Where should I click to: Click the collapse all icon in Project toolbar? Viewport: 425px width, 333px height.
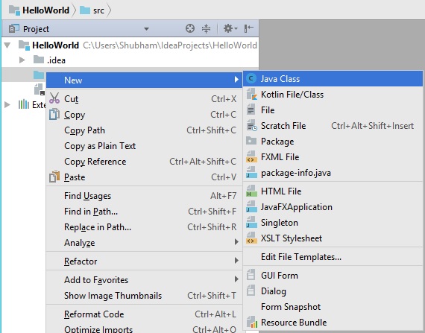[x=207, y=28]
